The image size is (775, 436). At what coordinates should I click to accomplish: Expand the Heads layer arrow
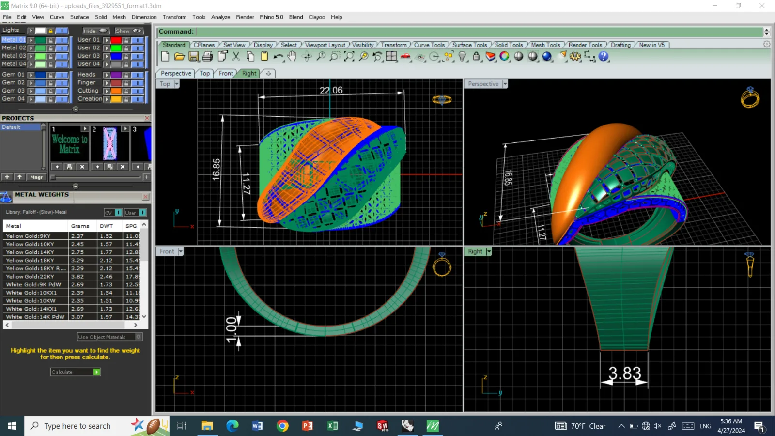coord(107,75)
